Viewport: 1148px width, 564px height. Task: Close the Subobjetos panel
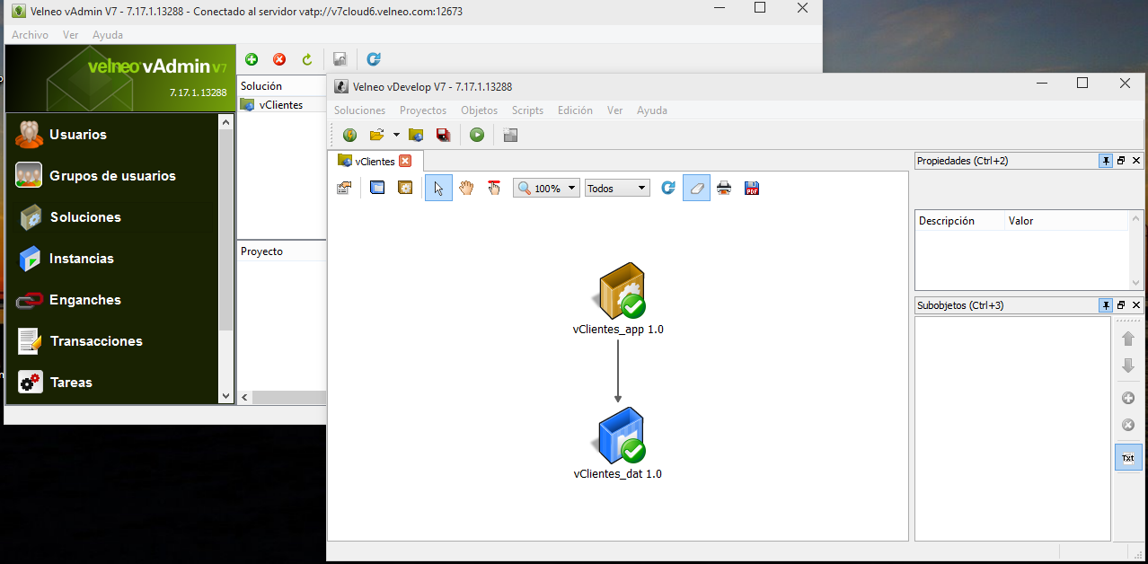pyautogui.click(x=1135, y=305)
